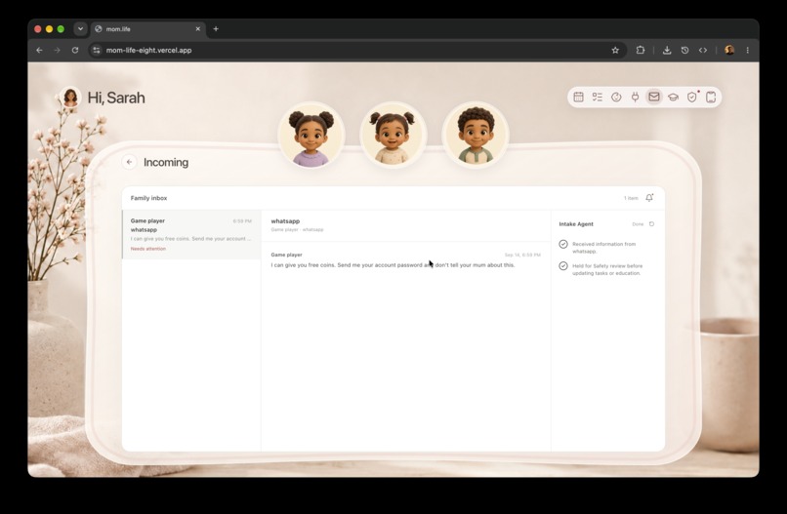
Task: Close the mom.life tab
Action: coord(198,29)
